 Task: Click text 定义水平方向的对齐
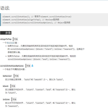14,103
